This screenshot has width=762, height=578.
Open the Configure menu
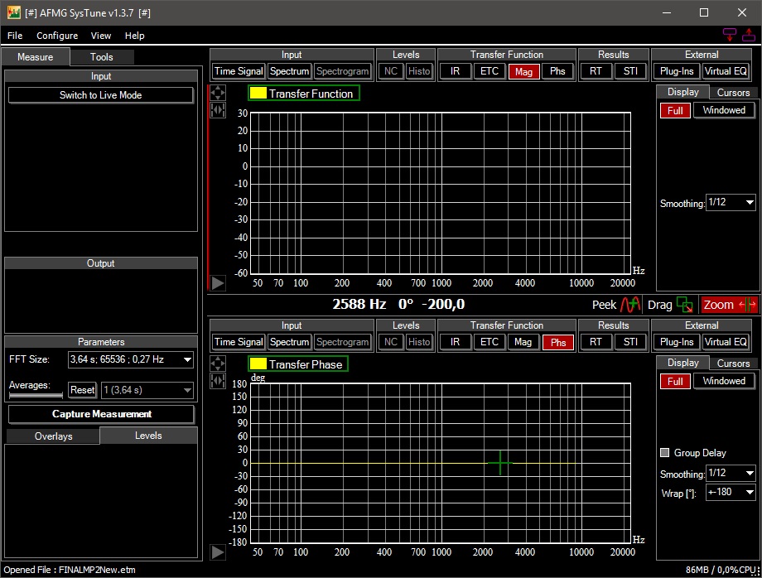(x=57, y=36)
